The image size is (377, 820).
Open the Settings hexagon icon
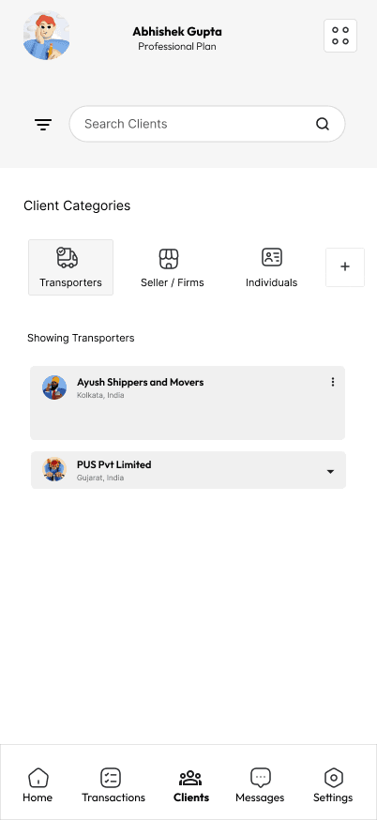(333, 778)
